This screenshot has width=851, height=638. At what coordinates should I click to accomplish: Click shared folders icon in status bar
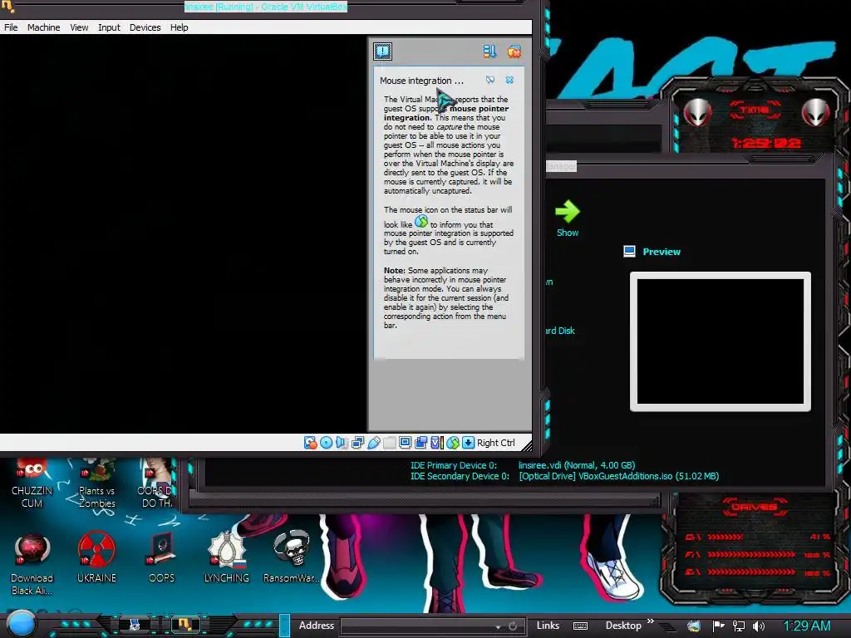point(389,443)
